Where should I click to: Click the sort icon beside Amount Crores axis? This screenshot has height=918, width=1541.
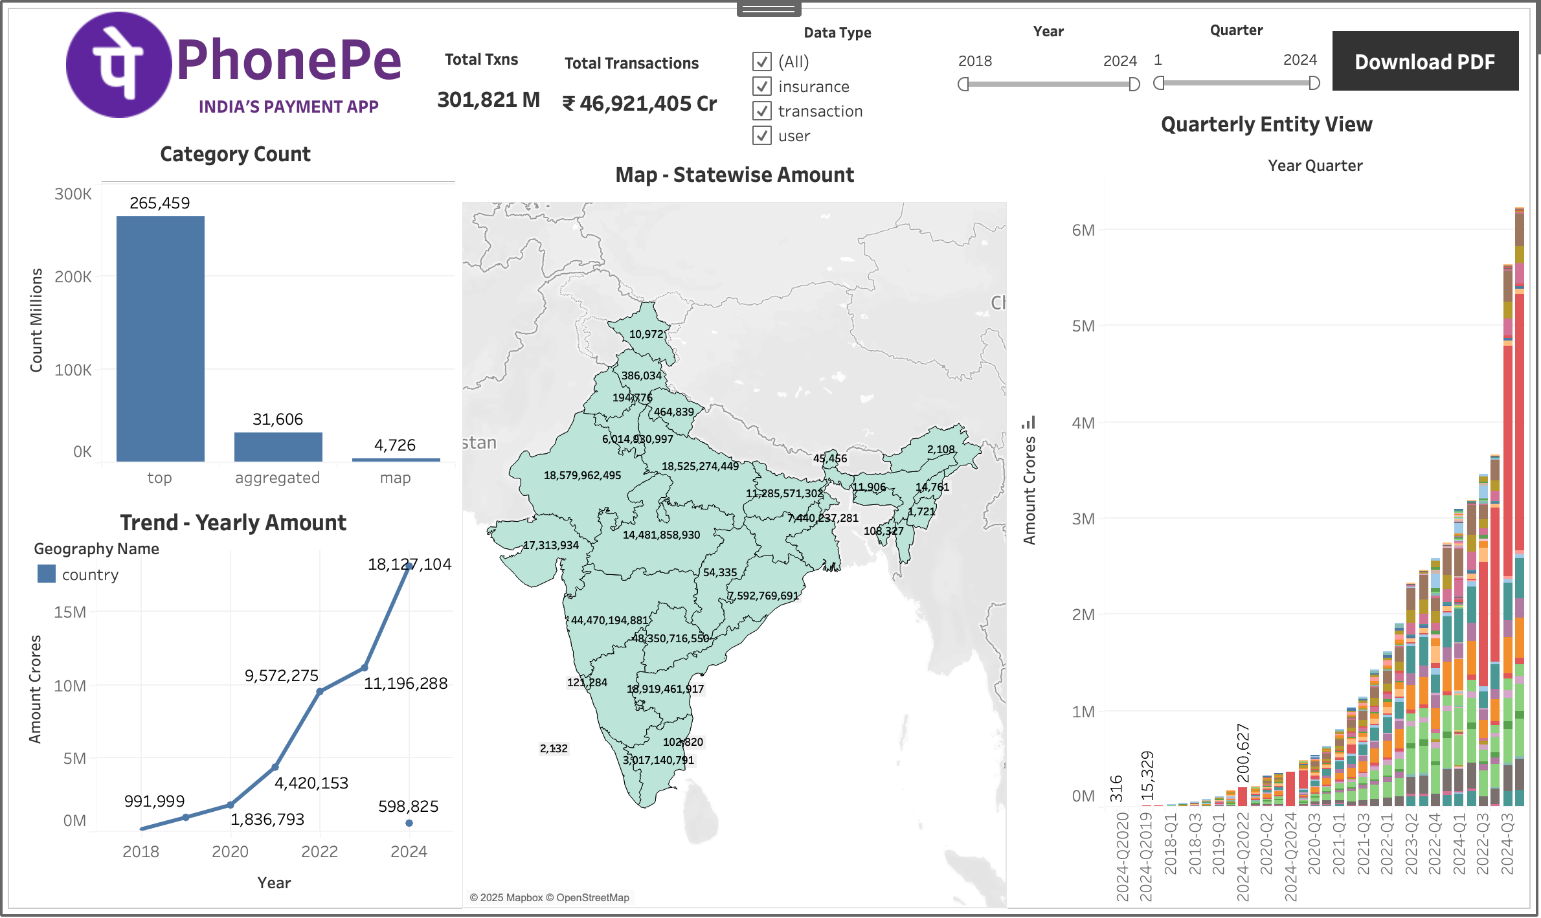coord(1029,423)
